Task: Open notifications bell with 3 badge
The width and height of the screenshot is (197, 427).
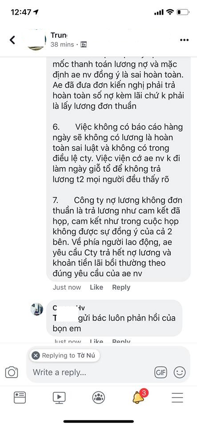Action: coord(139,397)
